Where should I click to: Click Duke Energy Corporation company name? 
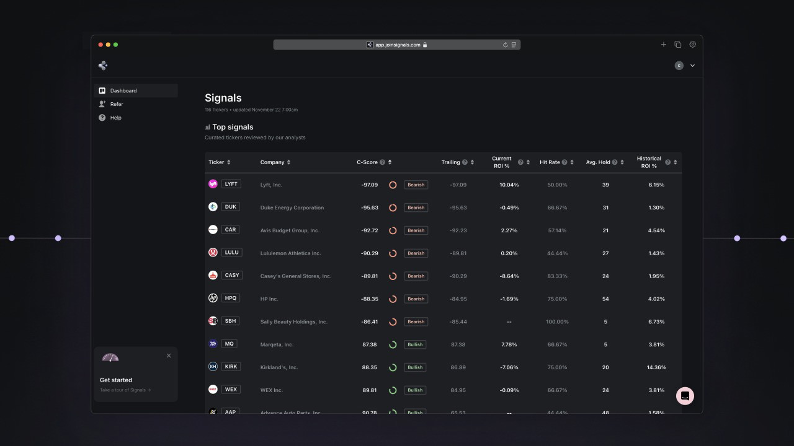tap(292, 208)
